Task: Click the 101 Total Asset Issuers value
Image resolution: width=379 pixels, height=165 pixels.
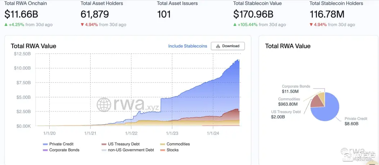Action: point(164,14)
